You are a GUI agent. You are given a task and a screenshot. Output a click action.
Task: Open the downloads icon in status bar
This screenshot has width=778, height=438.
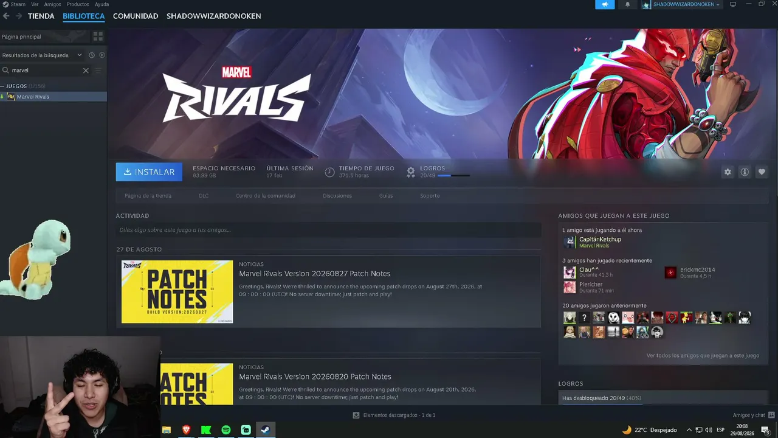(x=356, y=415)
